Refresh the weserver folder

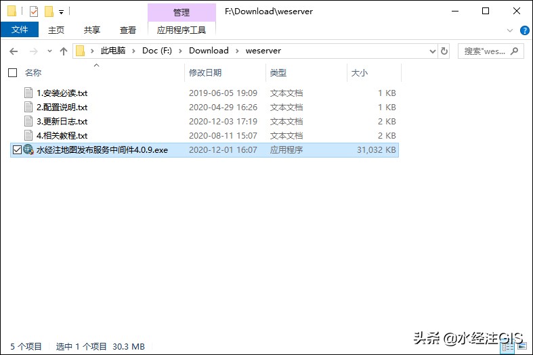click(x=444, y=51)
